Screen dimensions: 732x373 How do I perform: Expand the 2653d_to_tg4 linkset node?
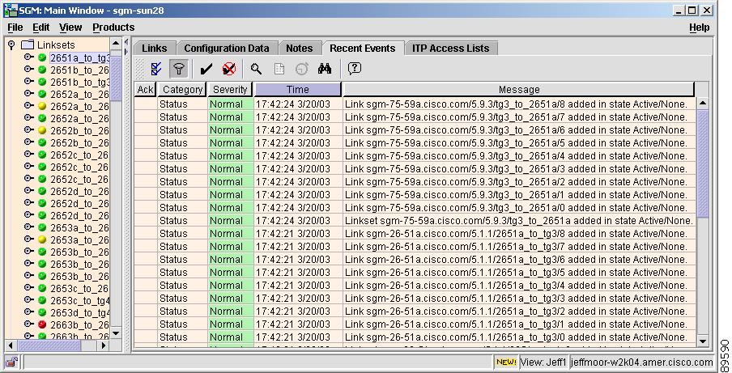(29, 312)
